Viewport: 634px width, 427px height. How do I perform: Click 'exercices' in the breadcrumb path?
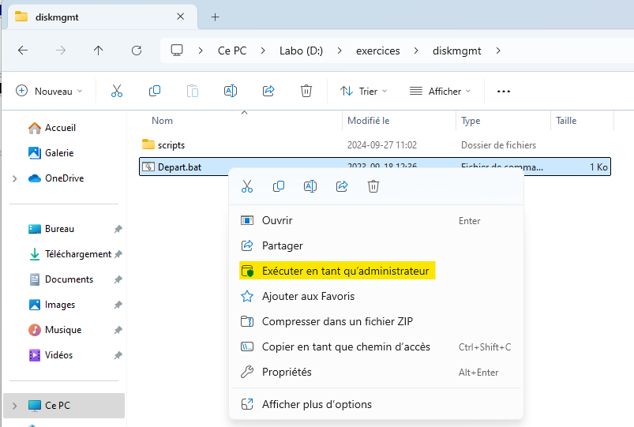pos(377,51)
